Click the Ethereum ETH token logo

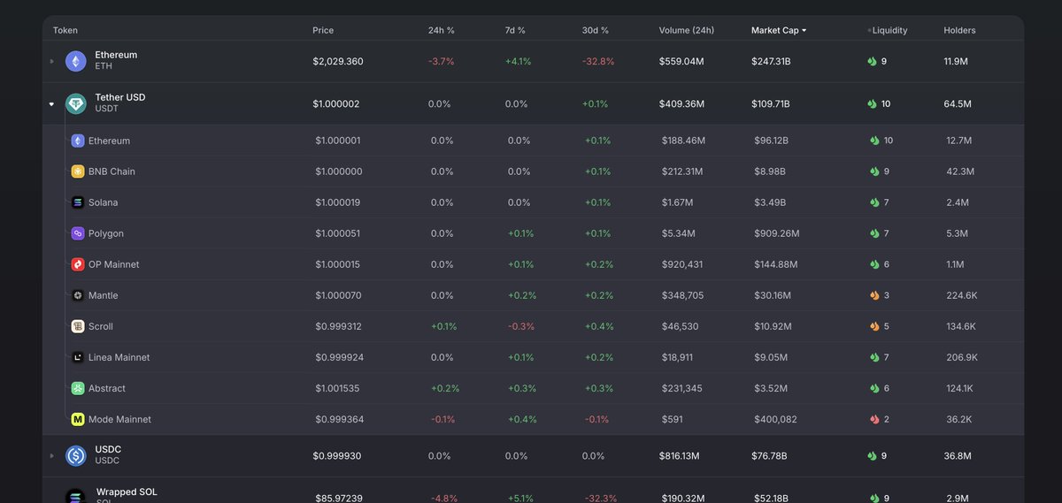pyautogui.click(x=76, y=61)
